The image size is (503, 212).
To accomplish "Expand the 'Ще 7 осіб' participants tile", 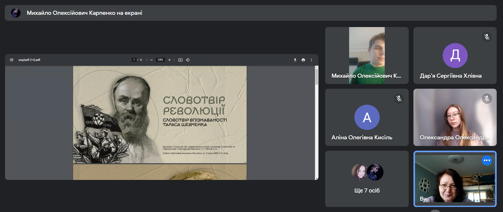I will [367, 179].
